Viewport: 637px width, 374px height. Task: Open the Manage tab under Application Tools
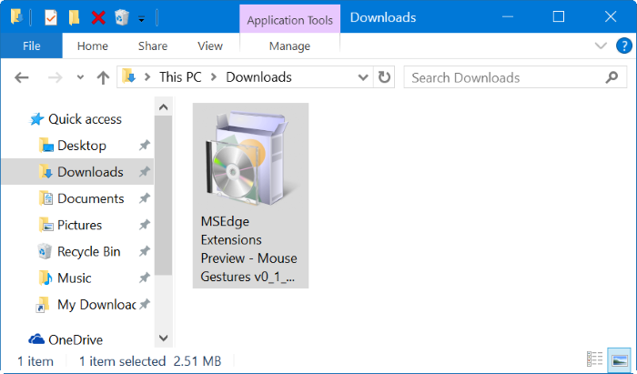289,45
